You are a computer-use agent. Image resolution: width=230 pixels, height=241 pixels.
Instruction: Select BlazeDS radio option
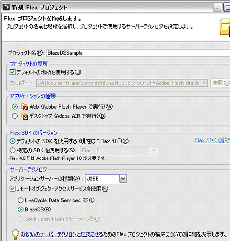[21, 210]
